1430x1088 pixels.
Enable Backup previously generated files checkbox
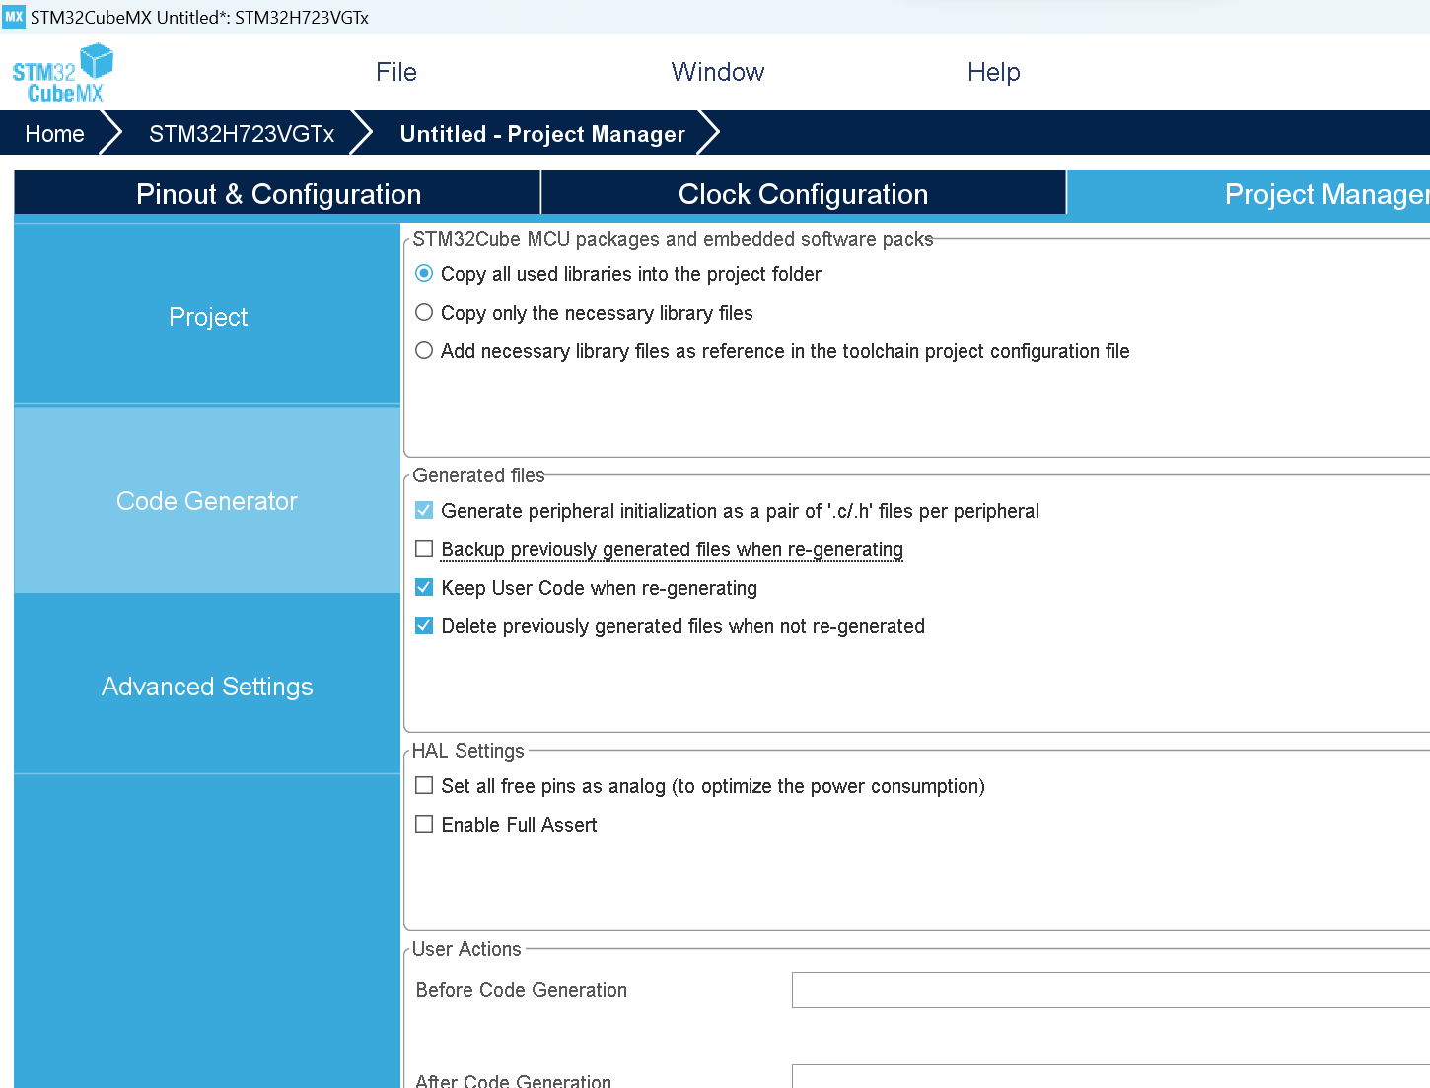(424, 548)
